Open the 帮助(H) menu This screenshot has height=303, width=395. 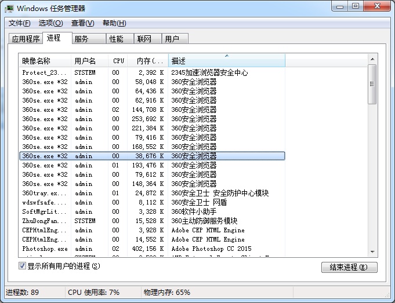click(114, 23)
